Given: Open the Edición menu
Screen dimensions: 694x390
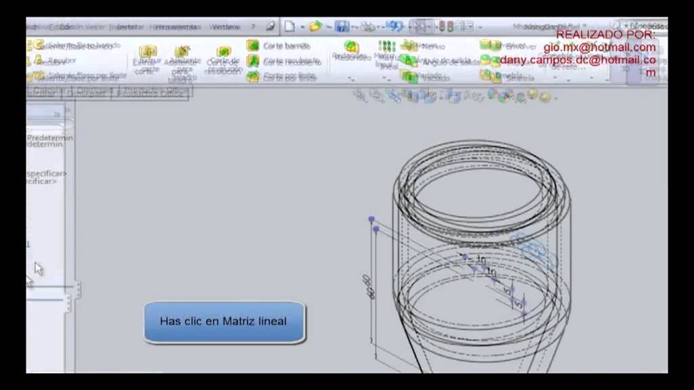Looking at the screenshot, I should [66, 27].
